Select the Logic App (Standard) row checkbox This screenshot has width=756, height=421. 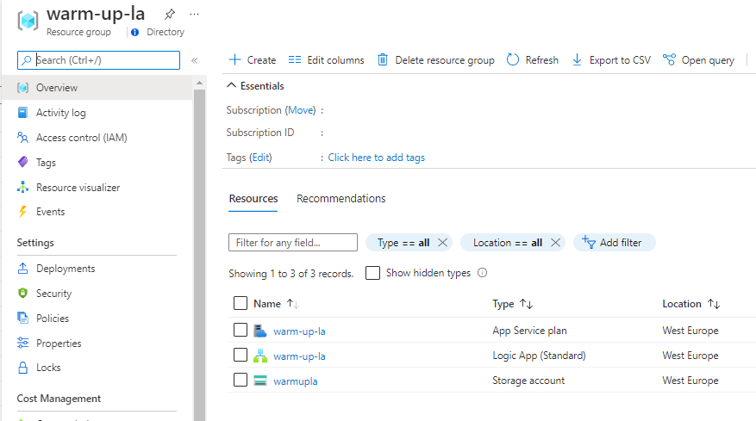point(241,355)
